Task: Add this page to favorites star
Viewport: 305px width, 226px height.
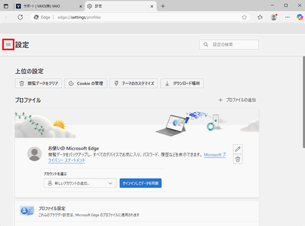Action: [x=244, y=17]
